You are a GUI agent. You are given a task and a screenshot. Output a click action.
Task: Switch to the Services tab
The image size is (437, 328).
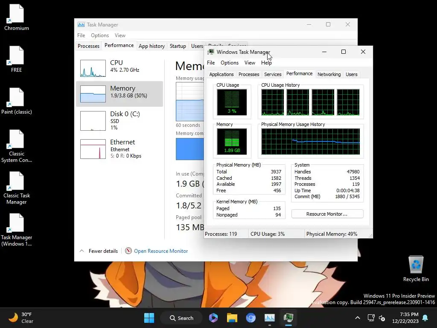point(273,74)
